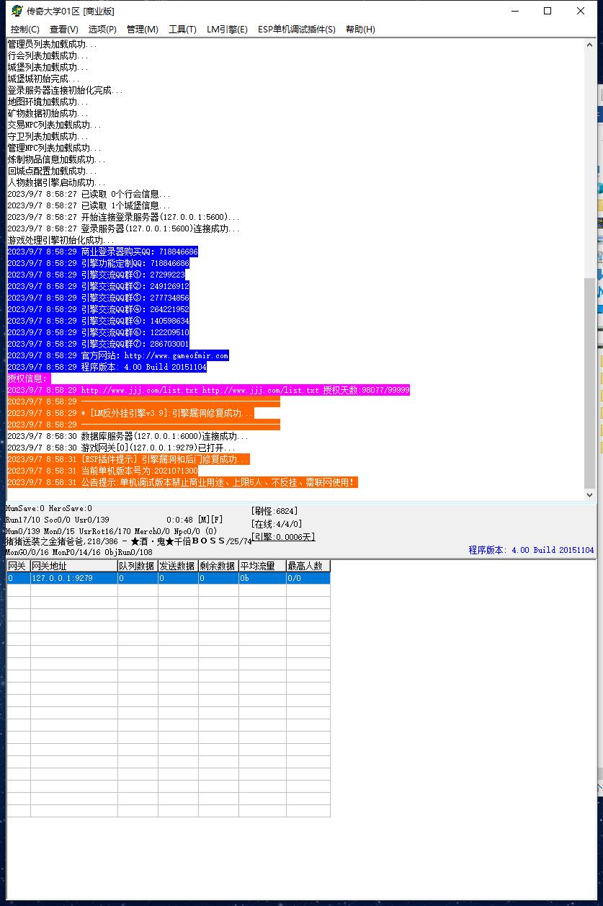Screen dimensions: 603x906
Task: Click the log line 程序版本 at 8:58:29
Action: coord(107,367)
